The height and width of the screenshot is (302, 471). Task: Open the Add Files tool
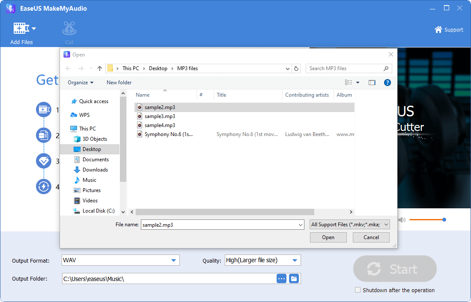point(21,31)
